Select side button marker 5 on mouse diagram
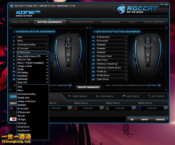Screen dimensions: 175x145 55,63
